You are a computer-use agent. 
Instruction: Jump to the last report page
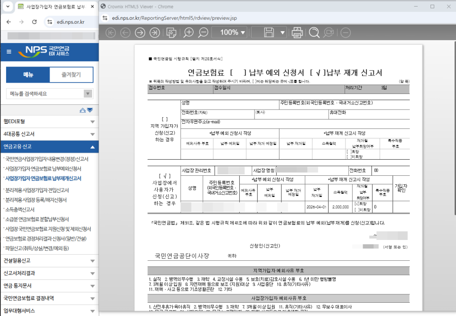click(155, 33)
